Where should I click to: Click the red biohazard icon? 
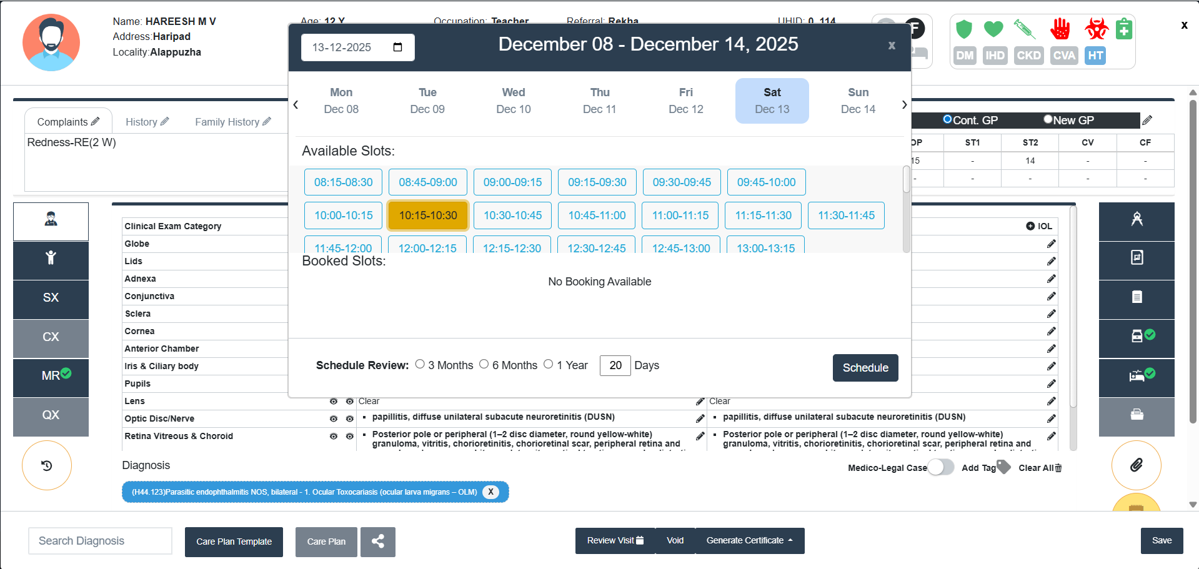[x=1096, y=29]
